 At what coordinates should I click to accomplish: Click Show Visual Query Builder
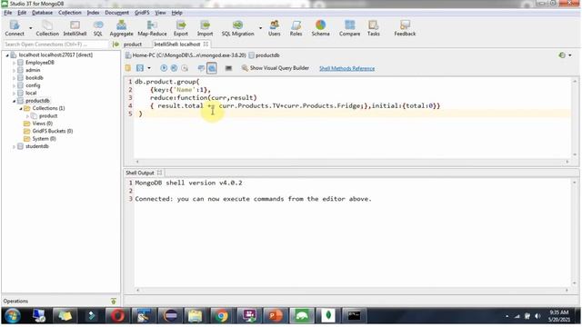(x=275, y=68)
